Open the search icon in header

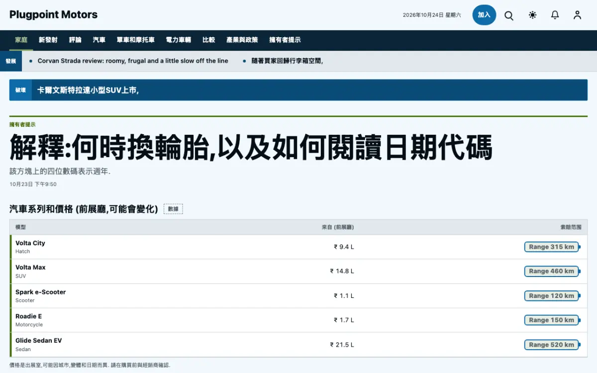tap(509, 15)
